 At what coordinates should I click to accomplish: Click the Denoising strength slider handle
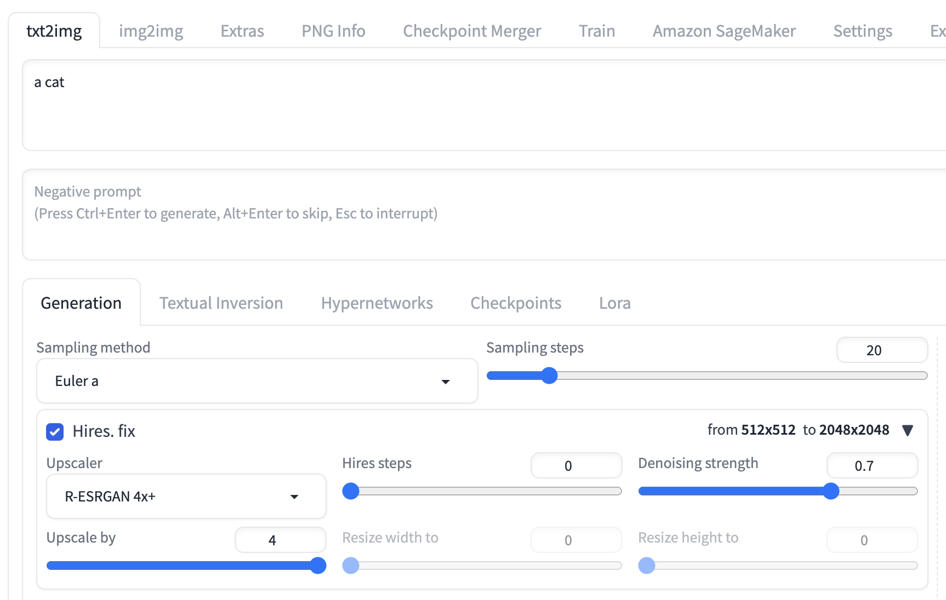(831, 491)
